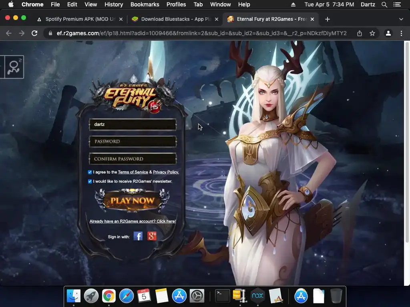Open the Chrome profile avatar
The image size is (410, 307).
[x=388, y=33]
